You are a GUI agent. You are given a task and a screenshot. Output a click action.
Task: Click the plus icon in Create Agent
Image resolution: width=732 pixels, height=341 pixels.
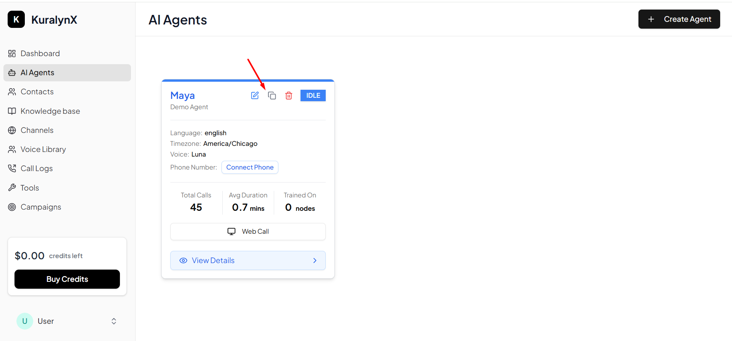(x=651, y=19)
